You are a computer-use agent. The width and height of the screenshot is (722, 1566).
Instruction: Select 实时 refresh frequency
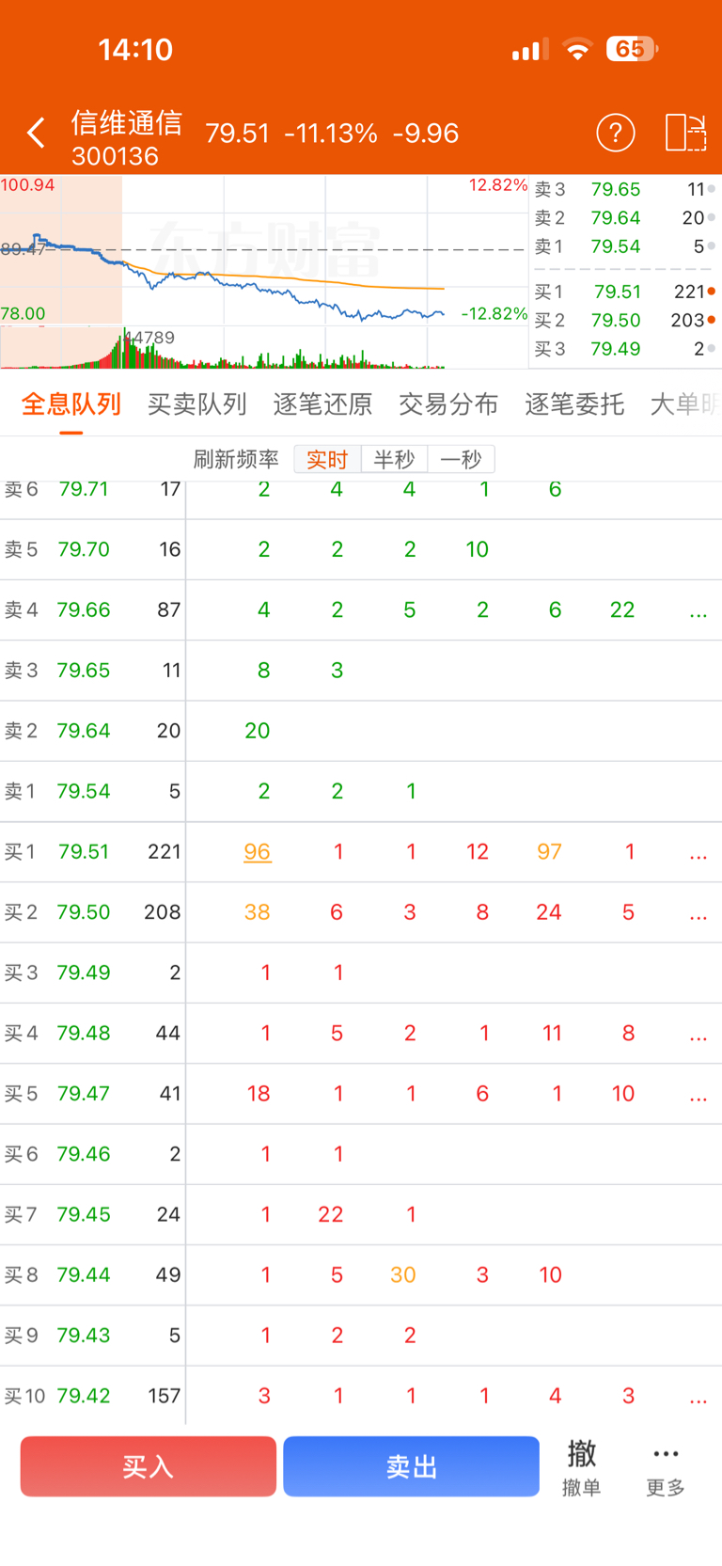point(327,459)
